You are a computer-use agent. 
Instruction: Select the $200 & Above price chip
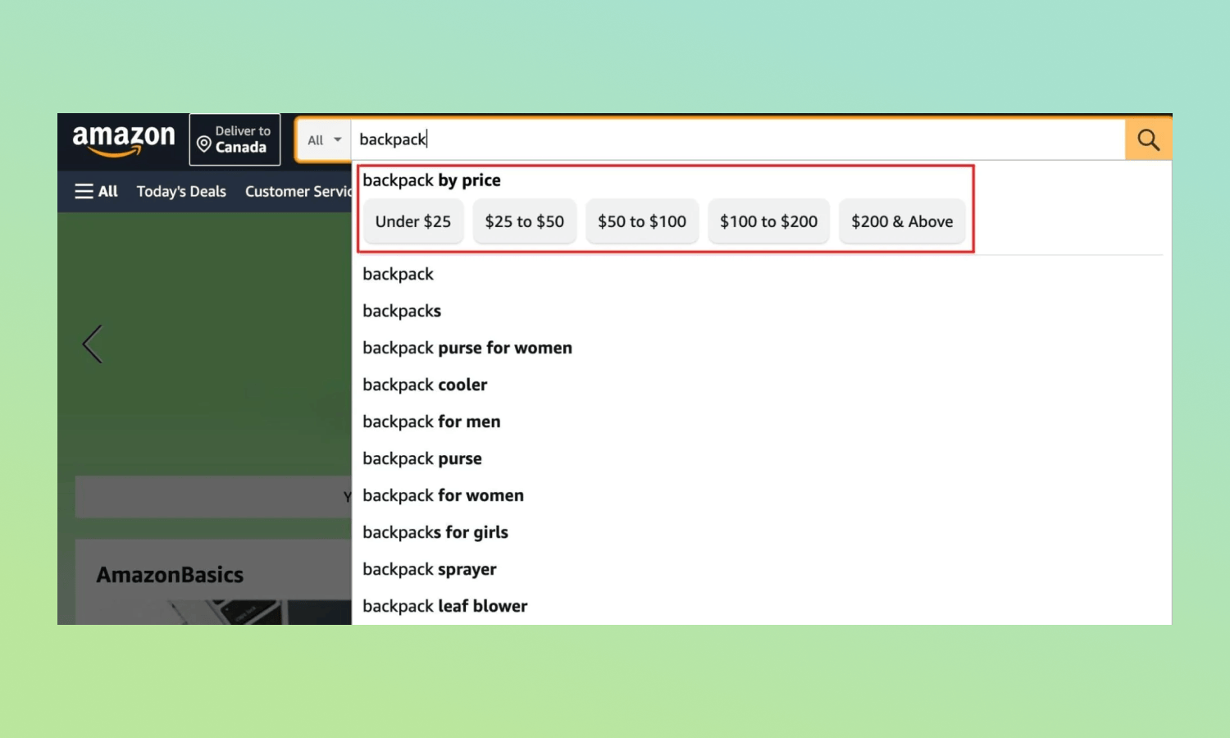click(x=901, y=221)
